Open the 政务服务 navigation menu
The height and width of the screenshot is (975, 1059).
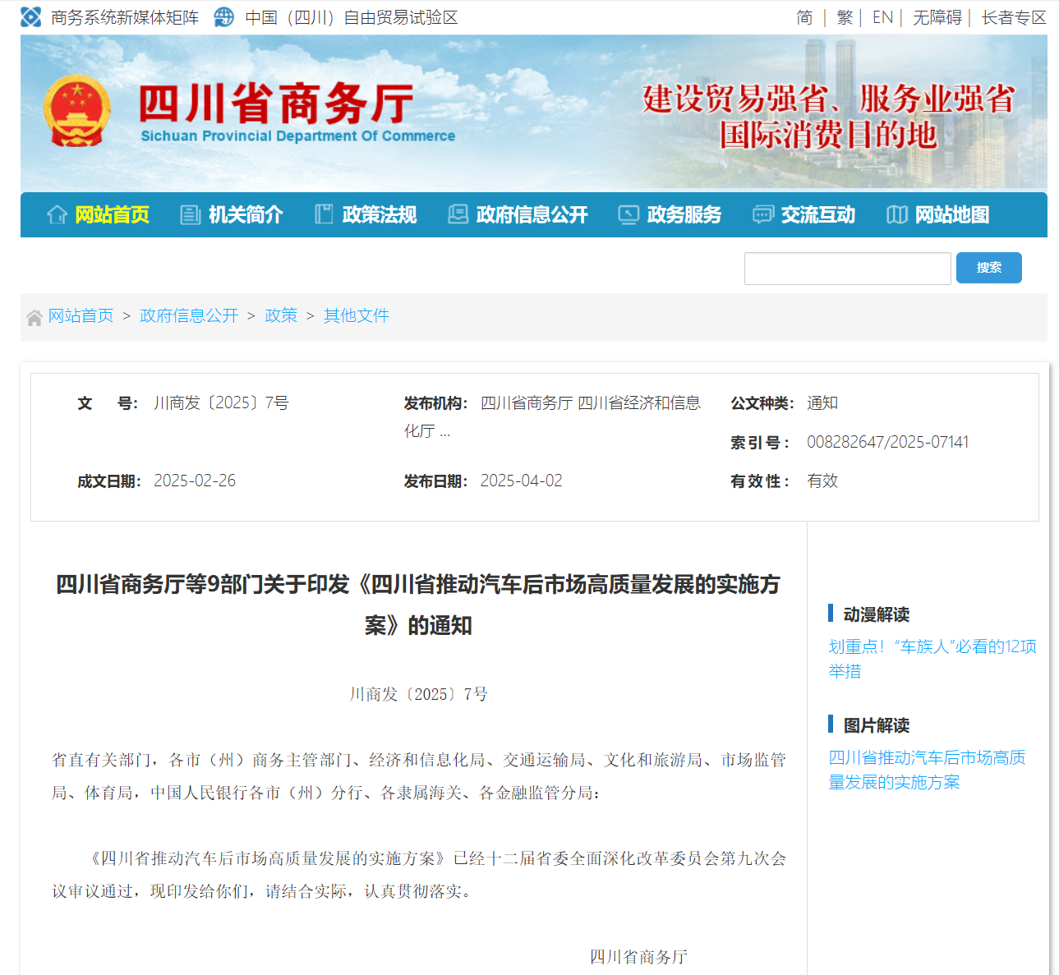684,215
